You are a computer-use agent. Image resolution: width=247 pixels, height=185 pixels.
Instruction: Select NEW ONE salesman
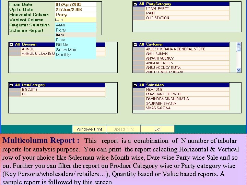point(187,89)
